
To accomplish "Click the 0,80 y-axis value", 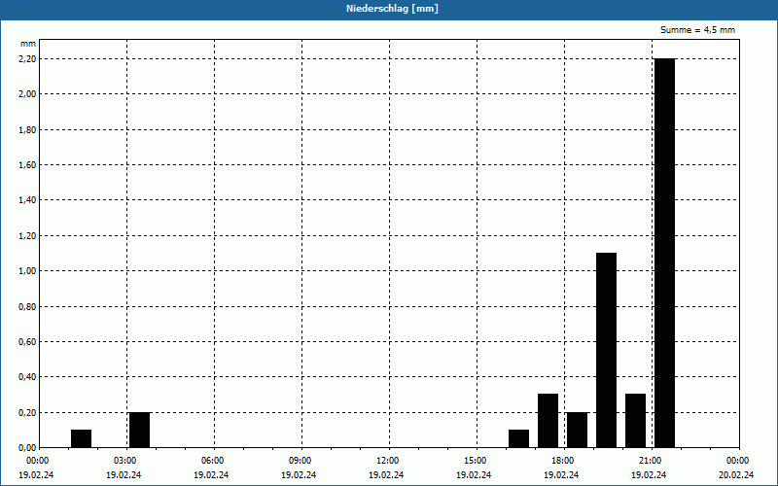I will [27, 307].
